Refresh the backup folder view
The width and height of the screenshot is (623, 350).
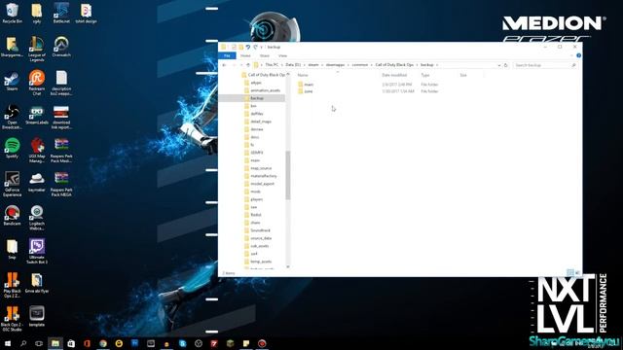tap(506, 65)
